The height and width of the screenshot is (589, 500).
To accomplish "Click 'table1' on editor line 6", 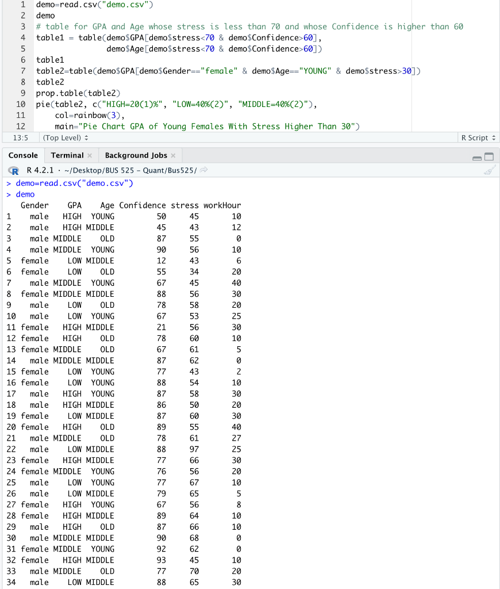I will pos(50,60).
